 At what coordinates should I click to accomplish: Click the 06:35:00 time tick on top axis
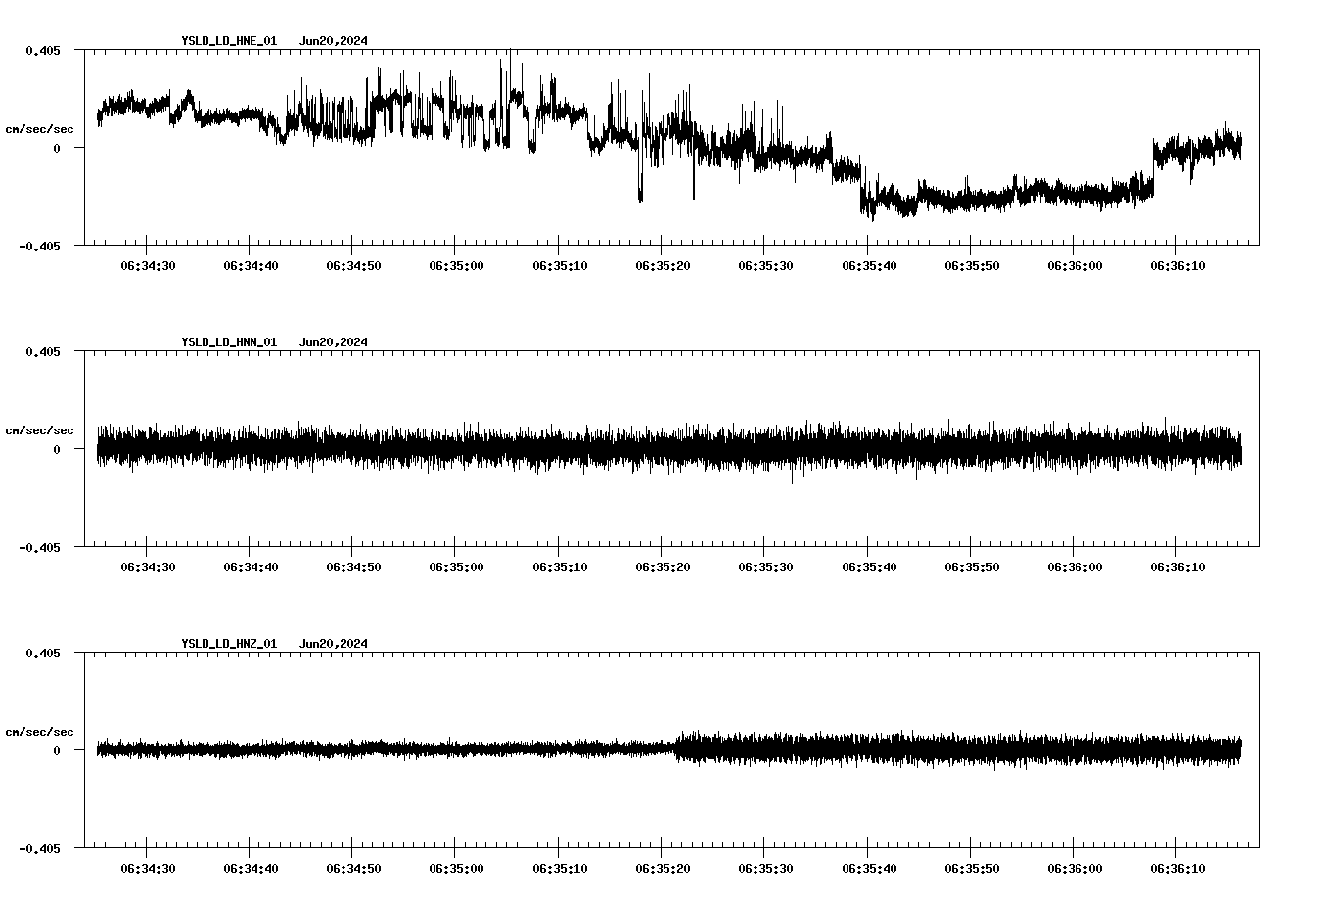(457, 263)
